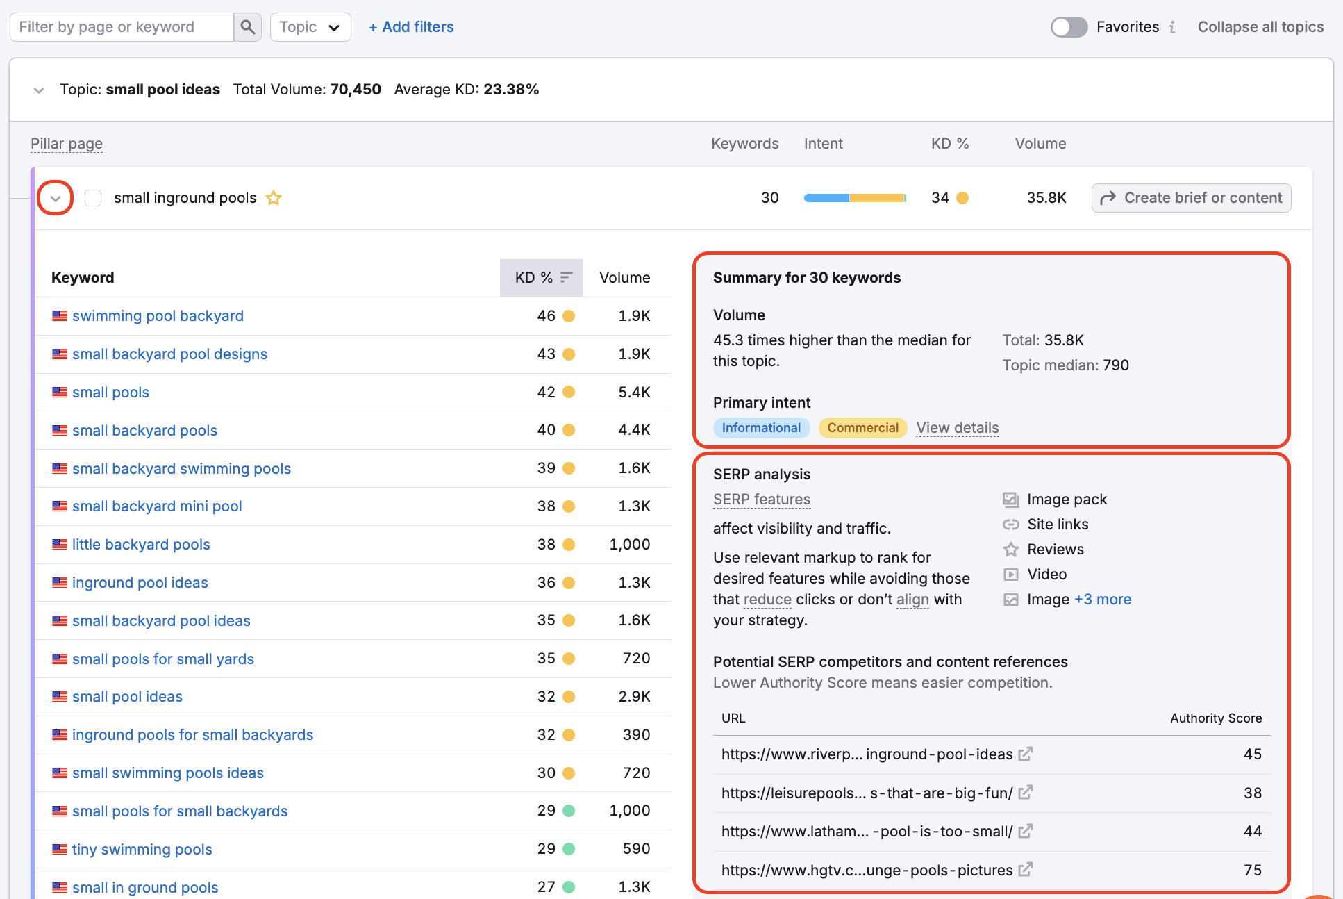1343x899 pixels.
Task: Click the info icon next to Favorites
Action: click(1173, 26)
